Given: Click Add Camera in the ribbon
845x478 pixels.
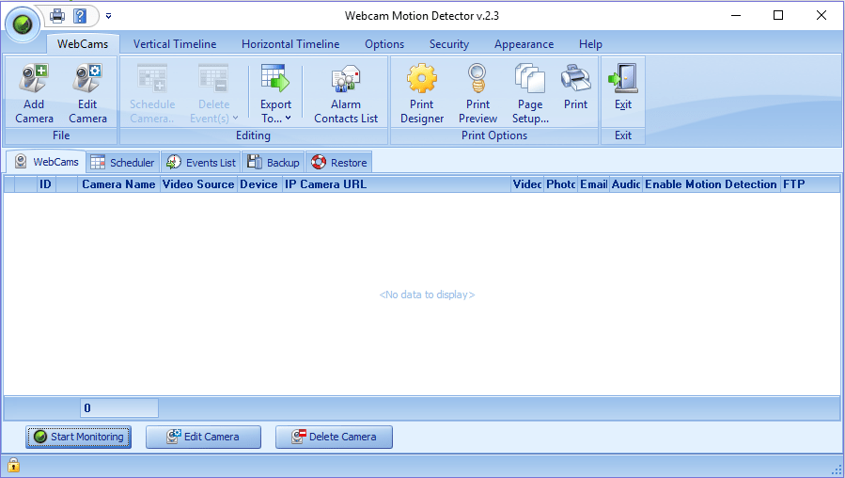Looking at the screenshot, I should point(34,94).
